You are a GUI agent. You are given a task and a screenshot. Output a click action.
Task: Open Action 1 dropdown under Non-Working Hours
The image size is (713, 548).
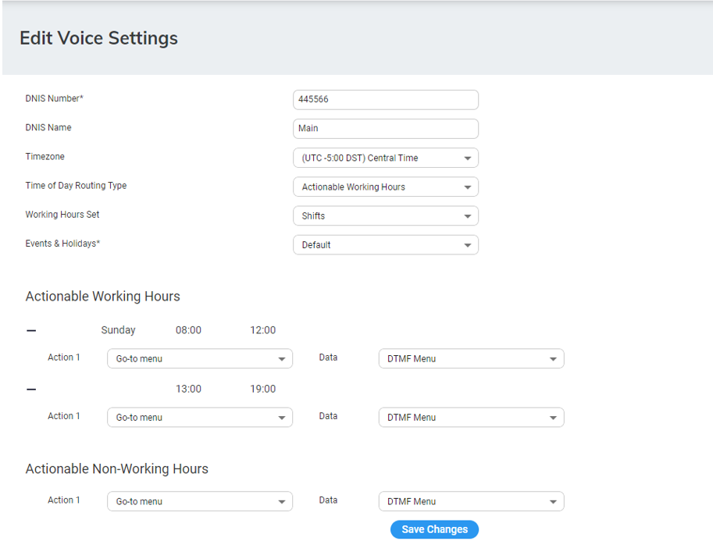tap(199, 502)
